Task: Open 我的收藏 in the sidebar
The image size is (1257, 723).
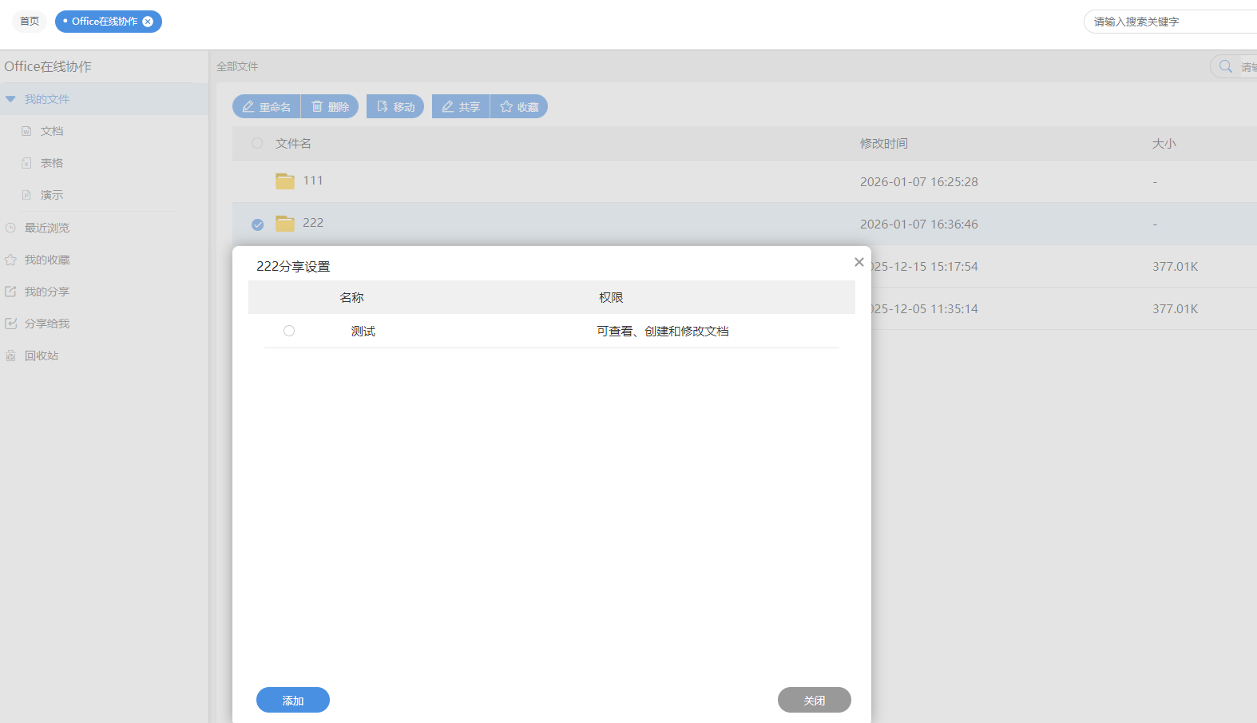Action: pyautogui.click(x=47, y=260)
